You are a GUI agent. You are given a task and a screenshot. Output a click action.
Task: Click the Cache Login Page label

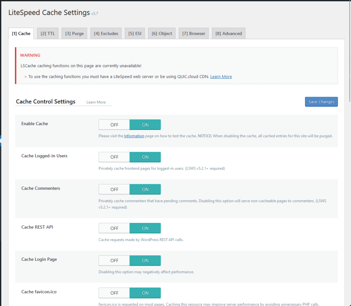click(x=39, y=259)
